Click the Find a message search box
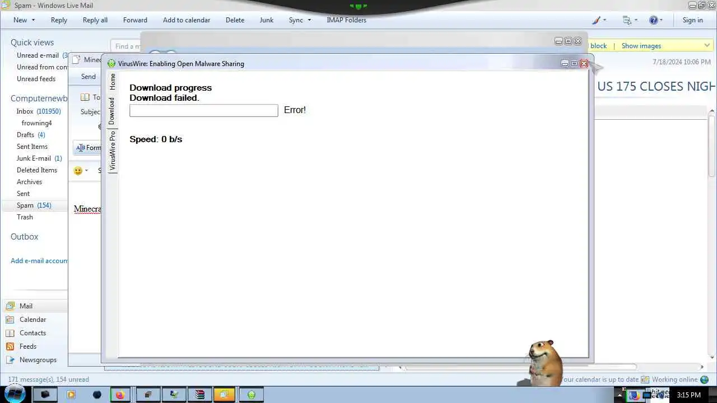This screenshot has height=403, width=717. pyautogui.click(x=126, y=46)
